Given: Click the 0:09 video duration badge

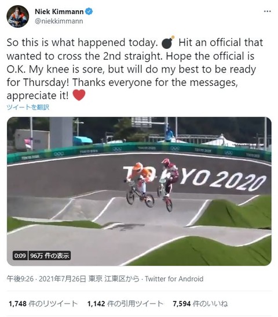Looking at the screenshot, I should click(x=20, y=255).
